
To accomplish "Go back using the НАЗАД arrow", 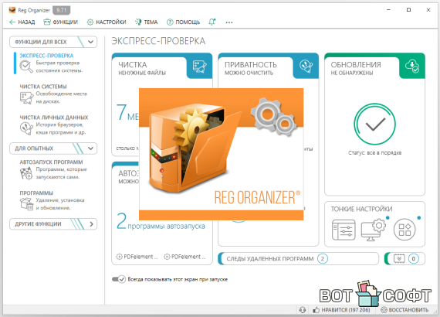I will [x=22, y=22].
